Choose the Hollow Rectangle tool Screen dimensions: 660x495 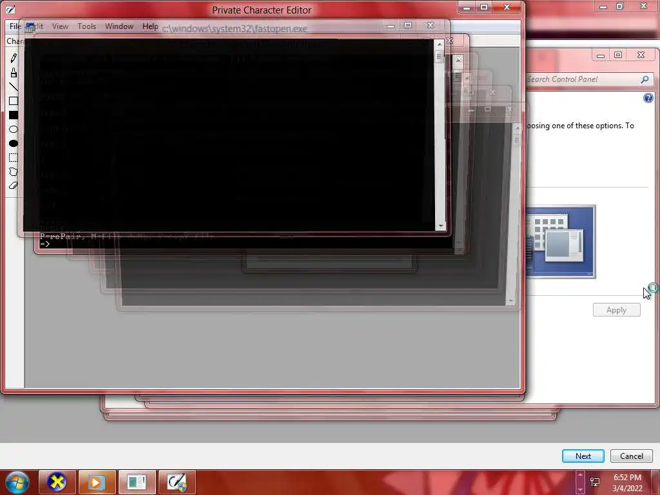click(14, 101)
